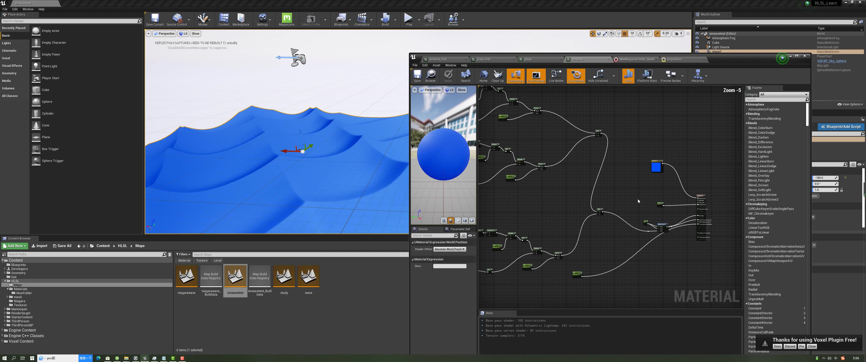Click Blueprint/Add Script button
Image resolution: width=866 pixels, height=362 pixels.
click(841, 127)
